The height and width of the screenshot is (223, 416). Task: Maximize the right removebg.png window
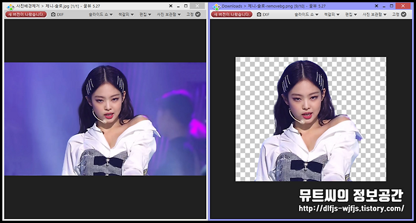coord(391,6)
